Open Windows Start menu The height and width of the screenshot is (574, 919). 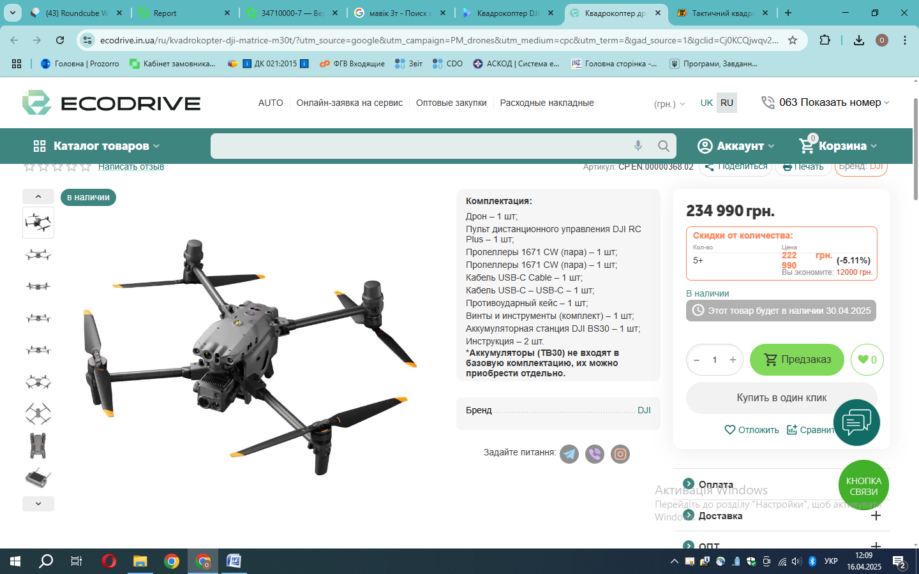[x=15, y=561]
